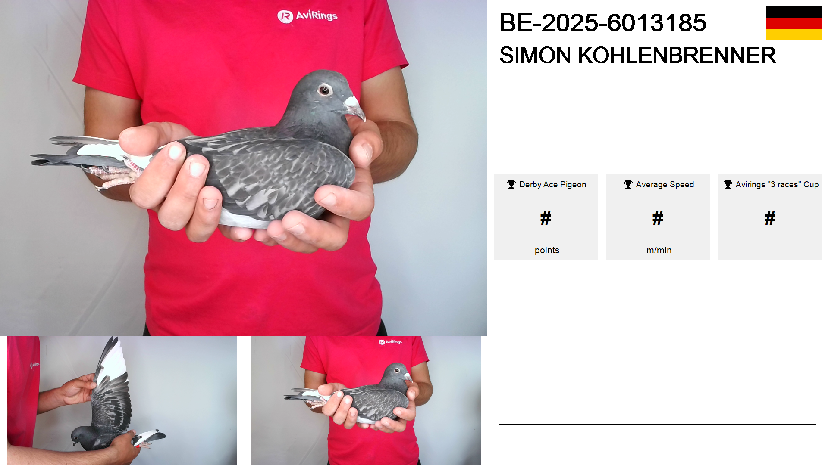
Task: Select the Derby Ace Pigeon hash value
Action: coord(546,218)
